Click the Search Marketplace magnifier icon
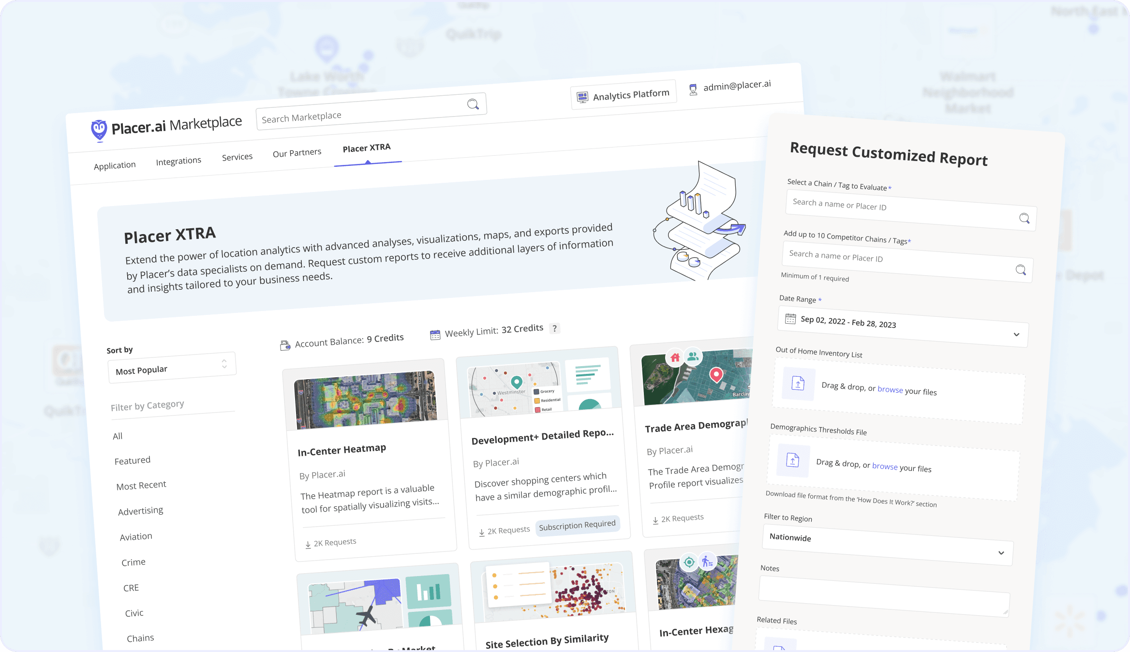Viewport: 1130px width, 652px height. (473, 104)
